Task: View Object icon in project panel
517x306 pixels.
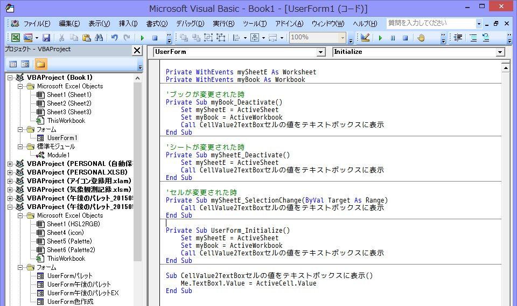Action: pos(25,64)
